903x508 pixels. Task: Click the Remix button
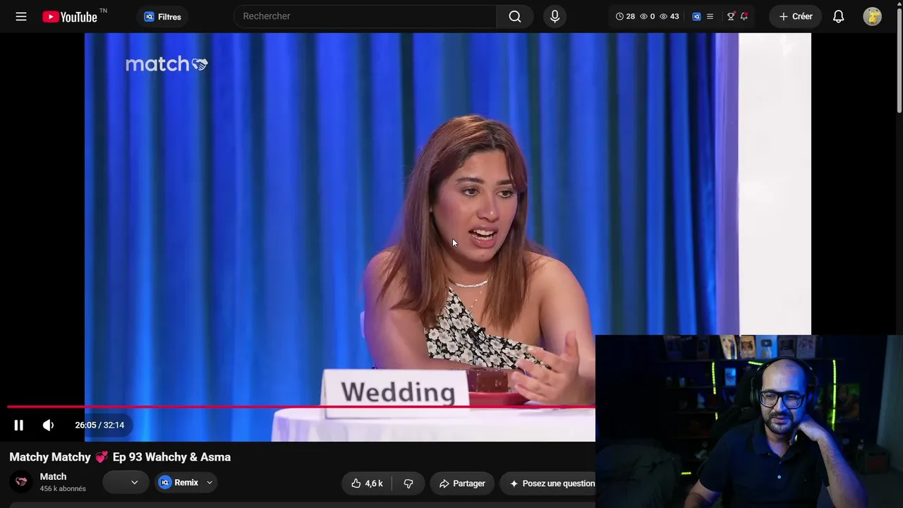(x=178, y=483)
